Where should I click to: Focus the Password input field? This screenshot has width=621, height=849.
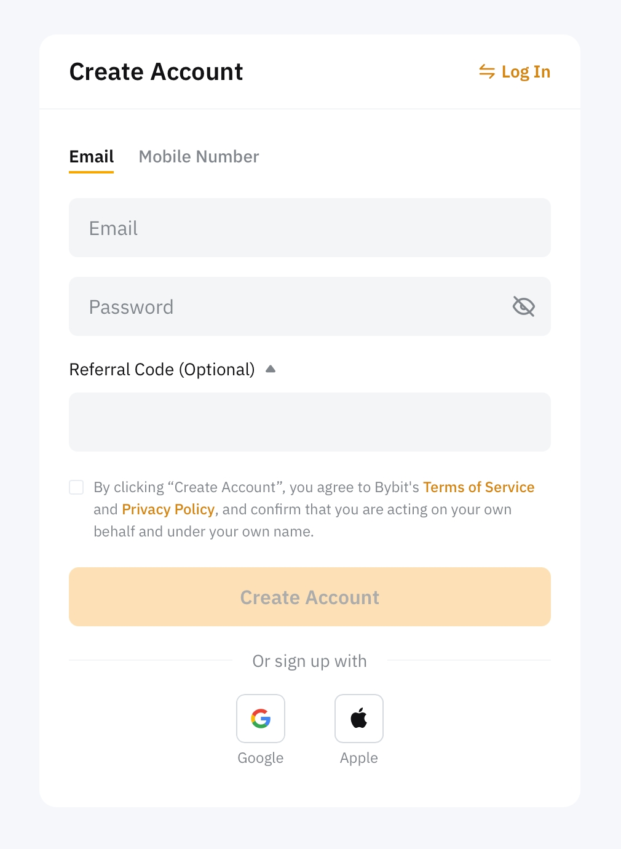coord(289,306)
